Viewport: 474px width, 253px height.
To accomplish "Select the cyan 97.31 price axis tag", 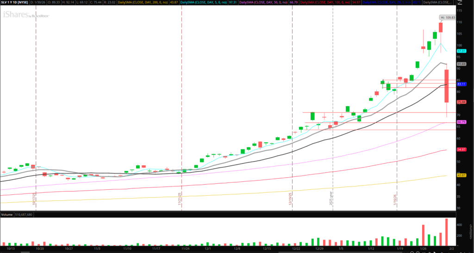I will tap(461, 51).
